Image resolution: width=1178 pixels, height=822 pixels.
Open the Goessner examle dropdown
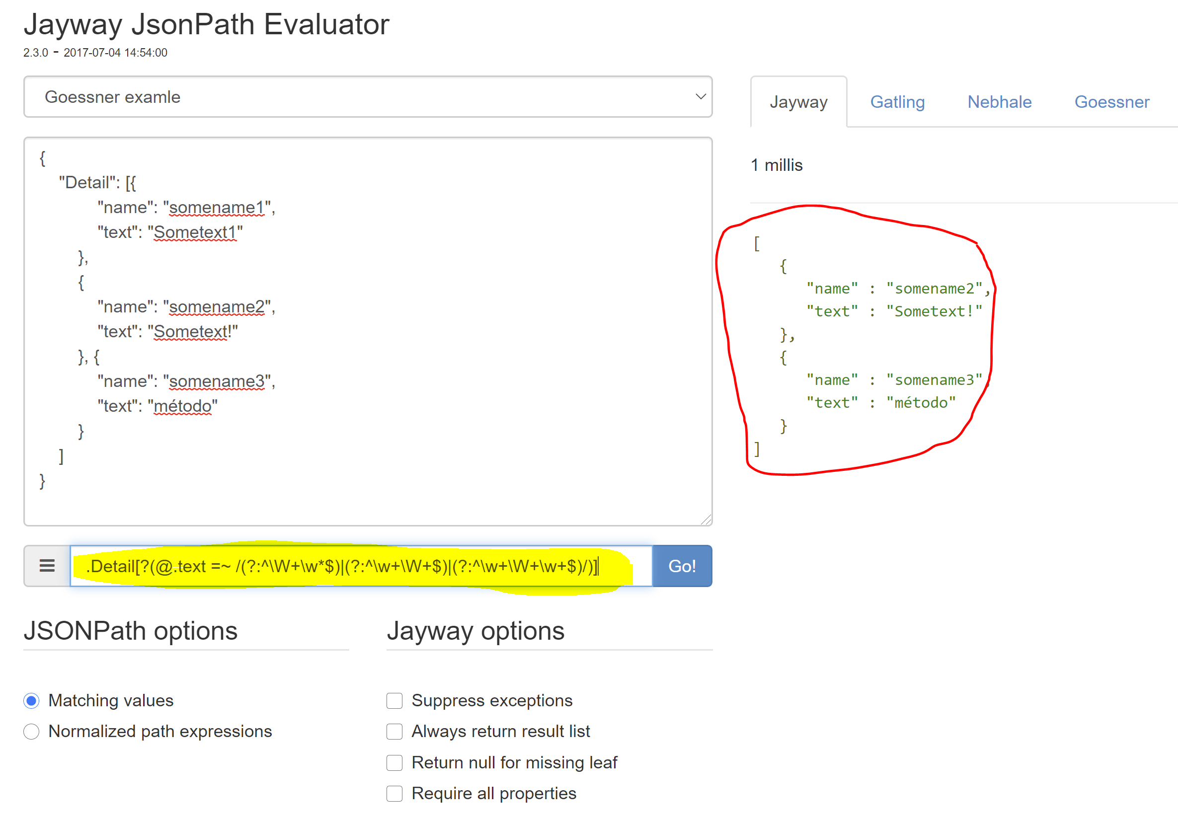368,97
